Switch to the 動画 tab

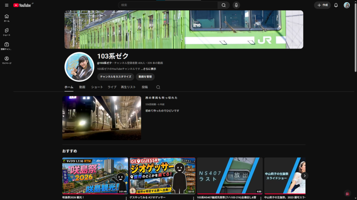pyautogui.click(x=82, y=87)
